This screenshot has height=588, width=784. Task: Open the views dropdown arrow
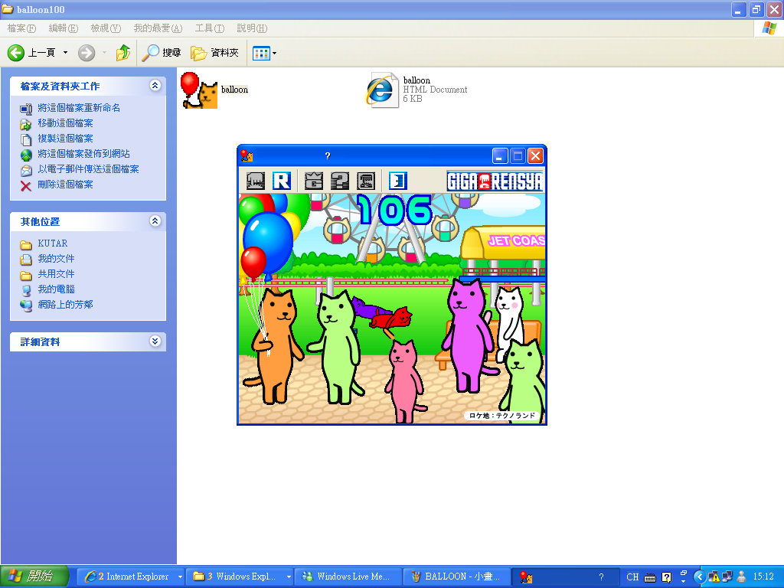274,53
